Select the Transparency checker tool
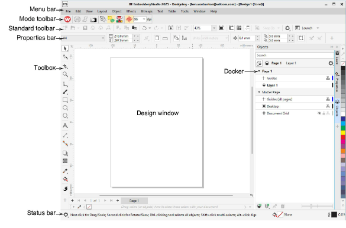 65,161
